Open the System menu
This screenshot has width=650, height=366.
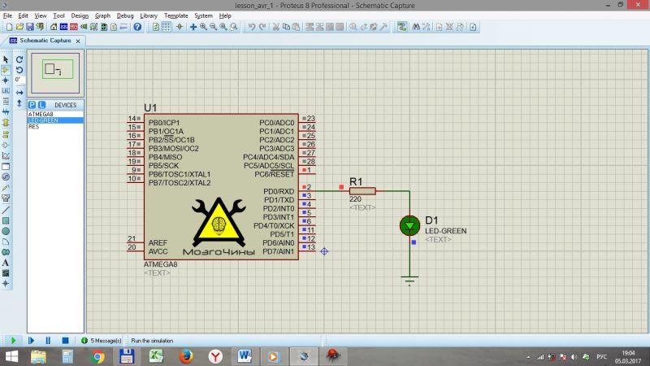click(x=203, y=15)
